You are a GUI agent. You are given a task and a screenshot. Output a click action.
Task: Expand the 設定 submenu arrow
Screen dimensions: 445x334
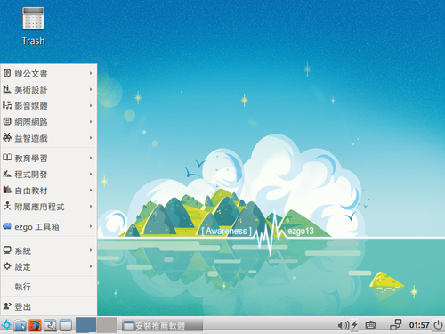[x=91, y=266]
